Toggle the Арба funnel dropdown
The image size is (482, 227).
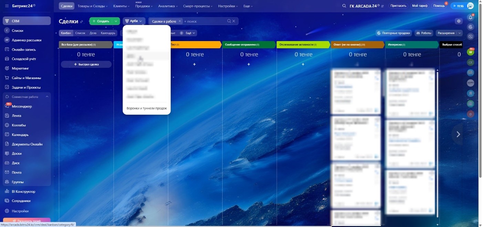(134, 21)
